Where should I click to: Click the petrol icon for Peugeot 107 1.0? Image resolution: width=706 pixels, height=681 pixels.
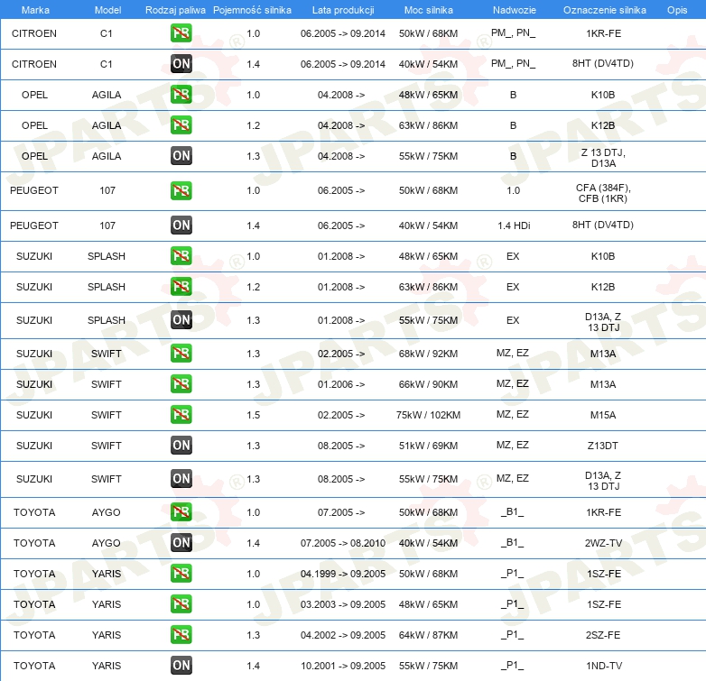click(x=181, y=190)
